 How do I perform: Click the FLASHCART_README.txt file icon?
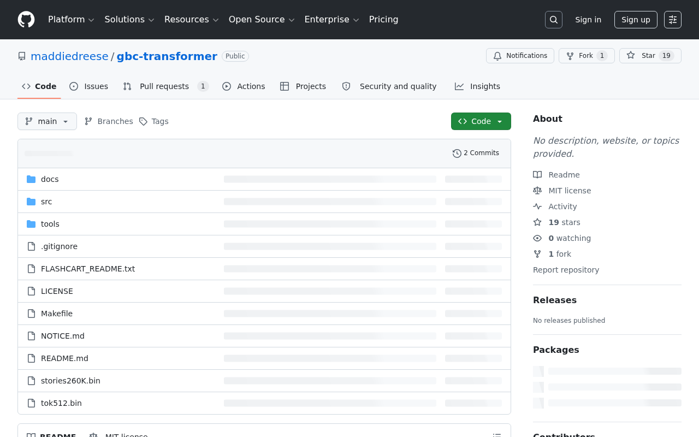tap(31, 269)
